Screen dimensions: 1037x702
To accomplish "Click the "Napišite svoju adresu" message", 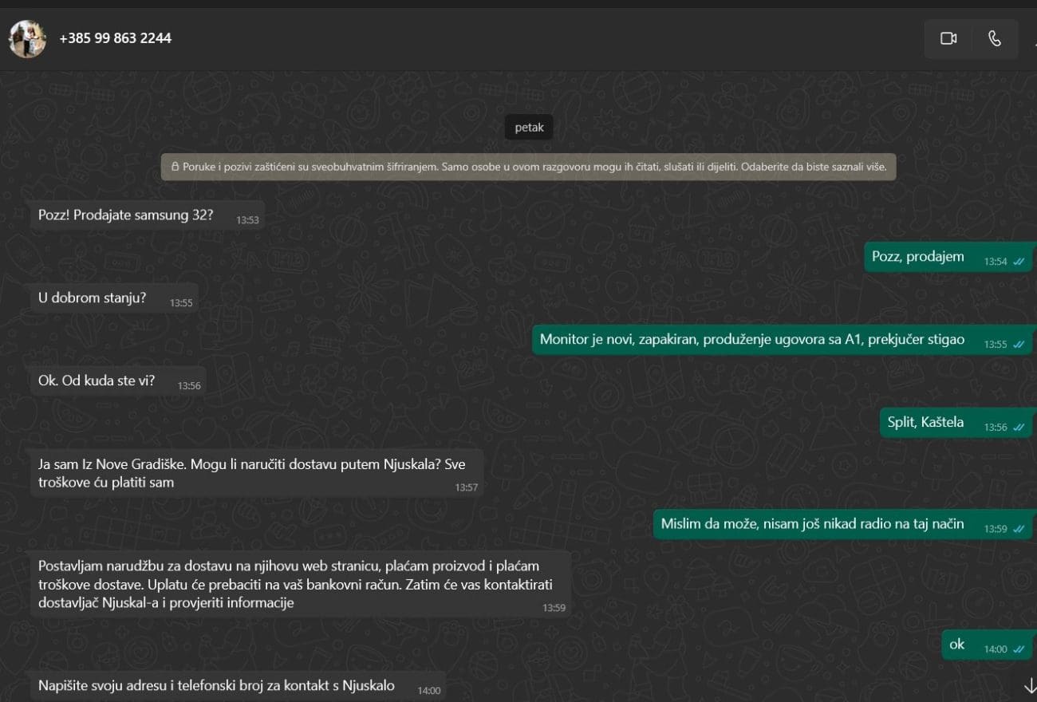I will tap(216, 686).
